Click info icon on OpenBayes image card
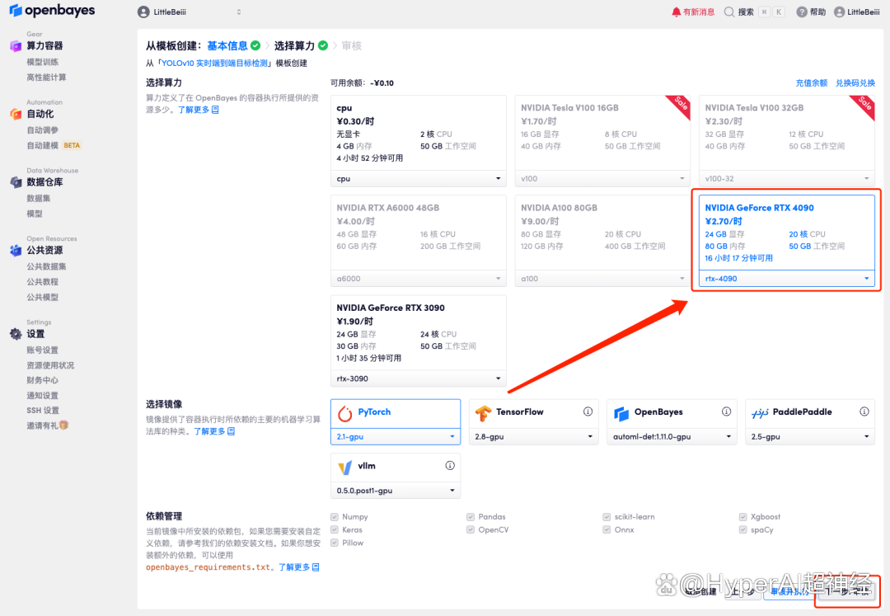 click(726, 411)
